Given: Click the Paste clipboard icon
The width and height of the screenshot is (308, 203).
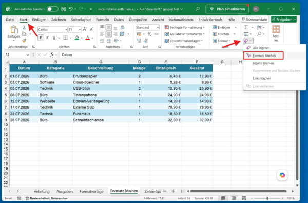Looking at the screenshot, I should (x=14, y=30).
